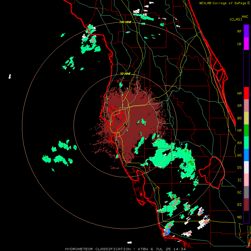The width and height of the screenshot is (251, 251).
Task: Click the DS legend label
Action: [239, 168]
